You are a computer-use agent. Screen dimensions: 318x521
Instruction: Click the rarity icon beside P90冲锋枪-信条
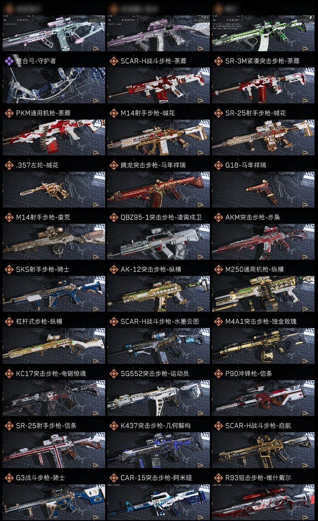tap(219, 374)
